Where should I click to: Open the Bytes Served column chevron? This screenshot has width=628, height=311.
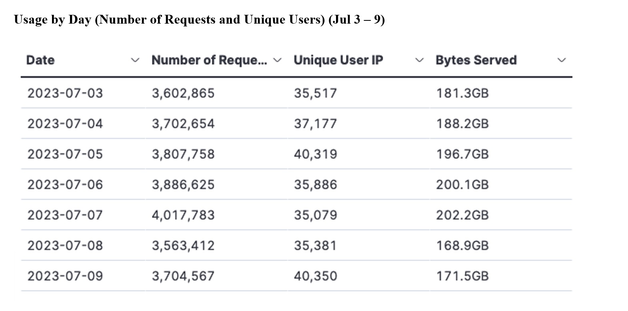562,60
